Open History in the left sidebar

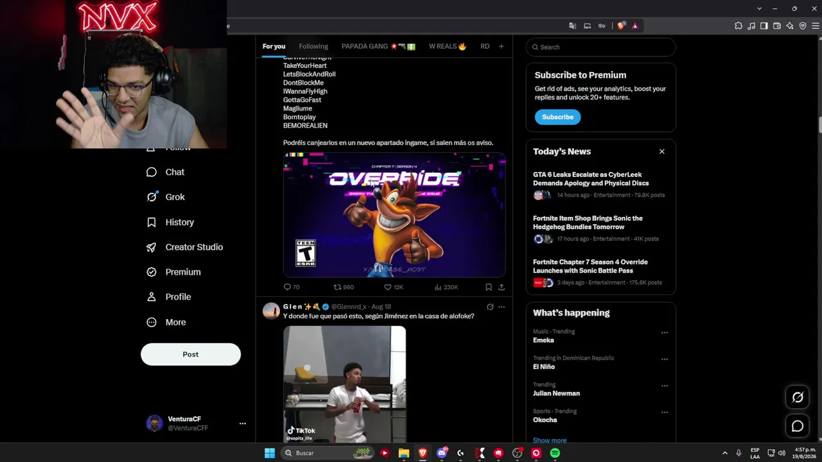(170, 222)
